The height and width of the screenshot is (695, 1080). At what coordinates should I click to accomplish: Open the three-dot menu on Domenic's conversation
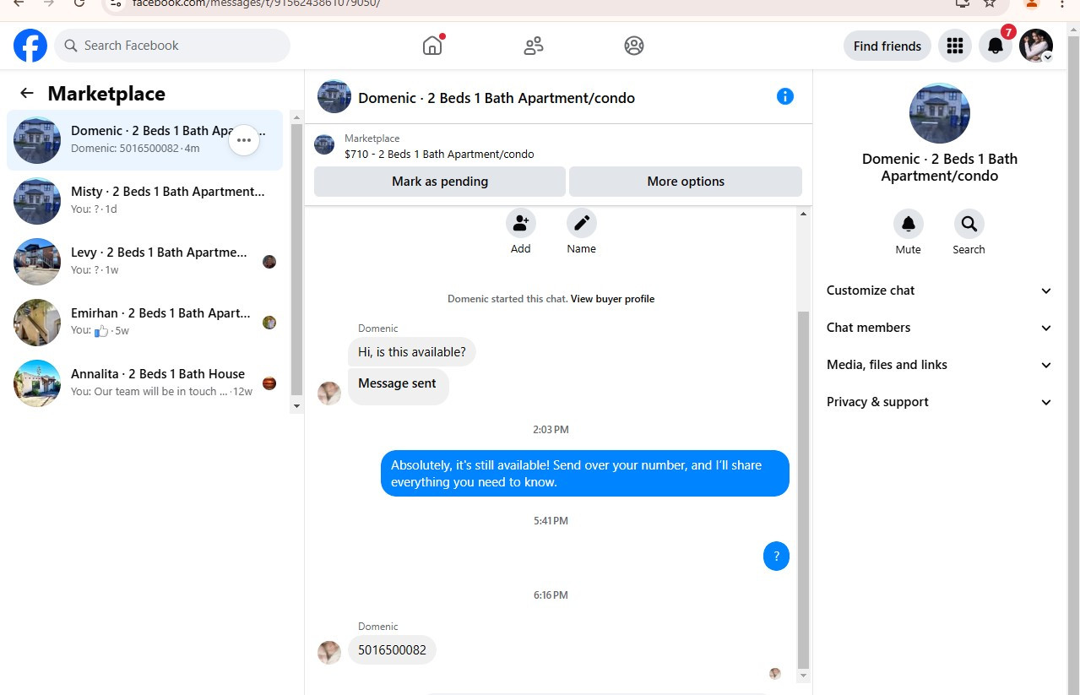pyautogui.click(x=244, y=140)
